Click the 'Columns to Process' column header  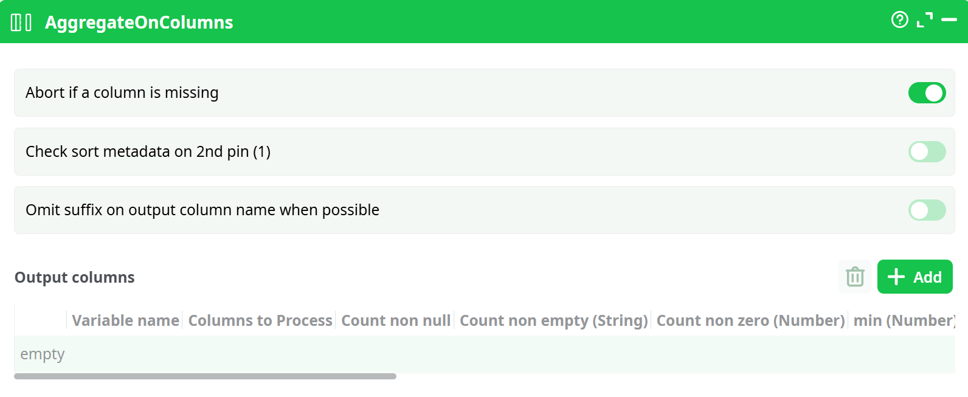[260, 320]
